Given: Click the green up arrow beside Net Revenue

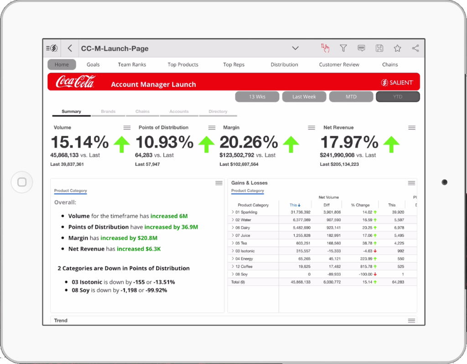Looking at the screenshot, I should 391,144.
